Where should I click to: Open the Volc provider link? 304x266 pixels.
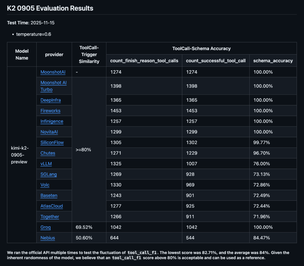[x=45, y=185]
